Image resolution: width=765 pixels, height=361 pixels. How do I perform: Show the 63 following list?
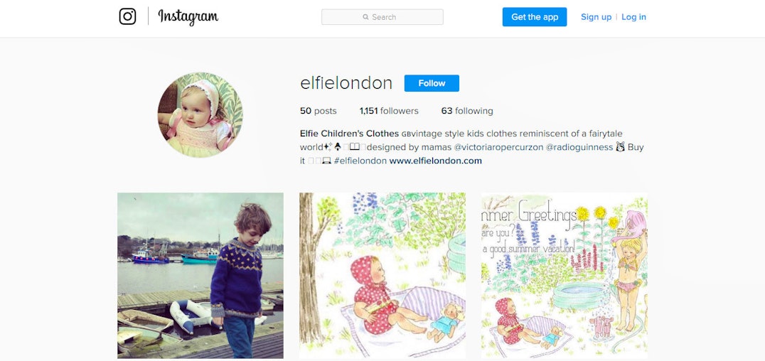[467, 111]
